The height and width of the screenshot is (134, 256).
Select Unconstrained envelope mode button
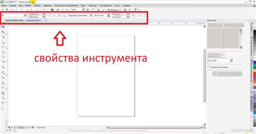(x=222, y=56)
